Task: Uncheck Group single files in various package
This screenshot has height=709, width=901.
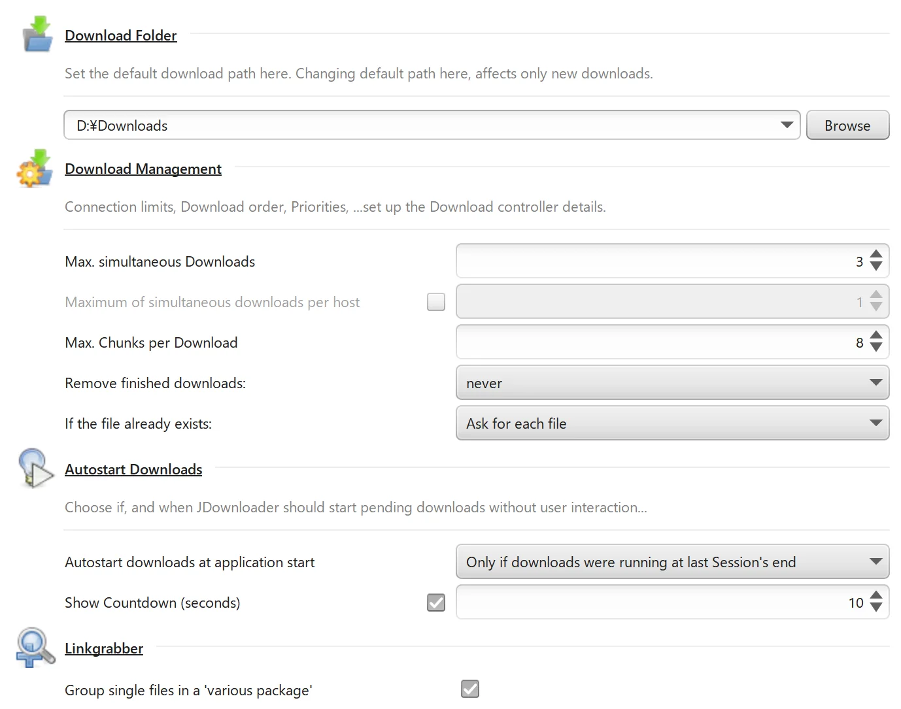Action: [x=469, y=689]
